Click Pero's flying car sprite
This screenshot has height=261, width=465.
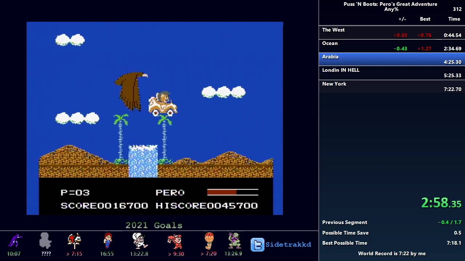tap(163, 104)
